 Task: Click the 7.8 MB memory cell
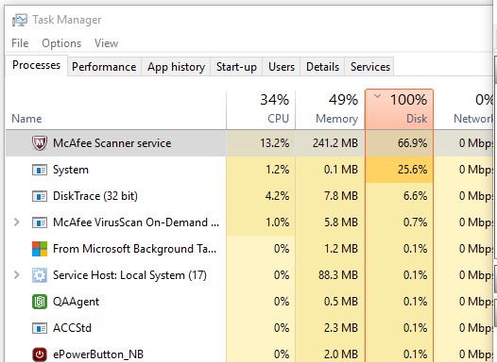[x=330, y=196]
